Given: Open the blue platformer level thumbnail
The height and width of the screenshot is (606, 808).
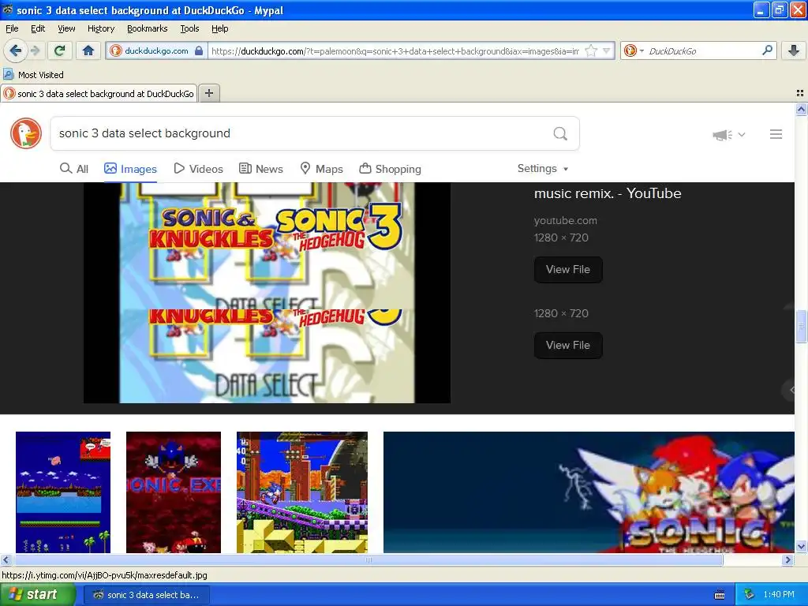Looking at the screenshot, I should tap(63, 492).
